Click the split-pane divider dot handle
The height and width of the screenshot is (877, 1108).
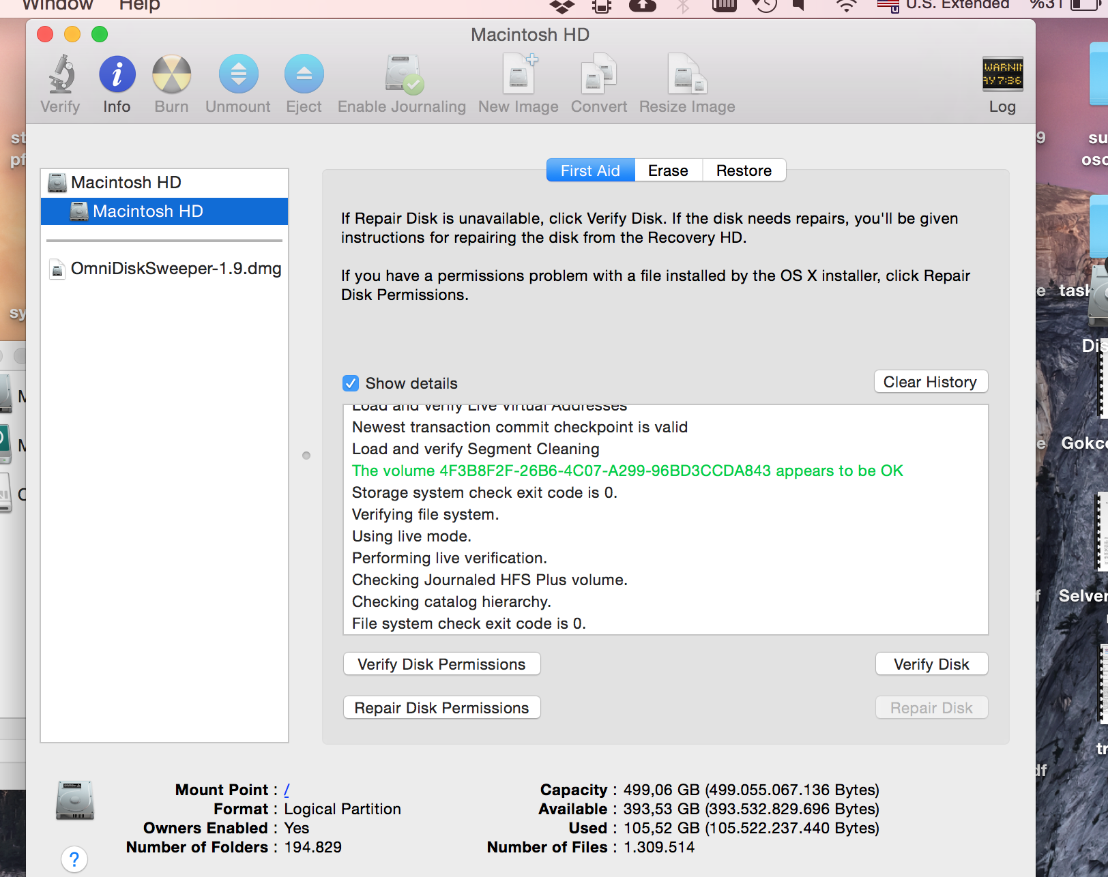pos(306,456)
